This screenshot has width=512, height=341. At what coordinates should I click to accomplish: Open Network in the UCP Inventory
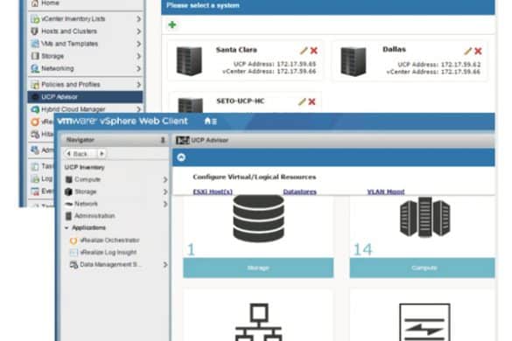click(86, 204)
